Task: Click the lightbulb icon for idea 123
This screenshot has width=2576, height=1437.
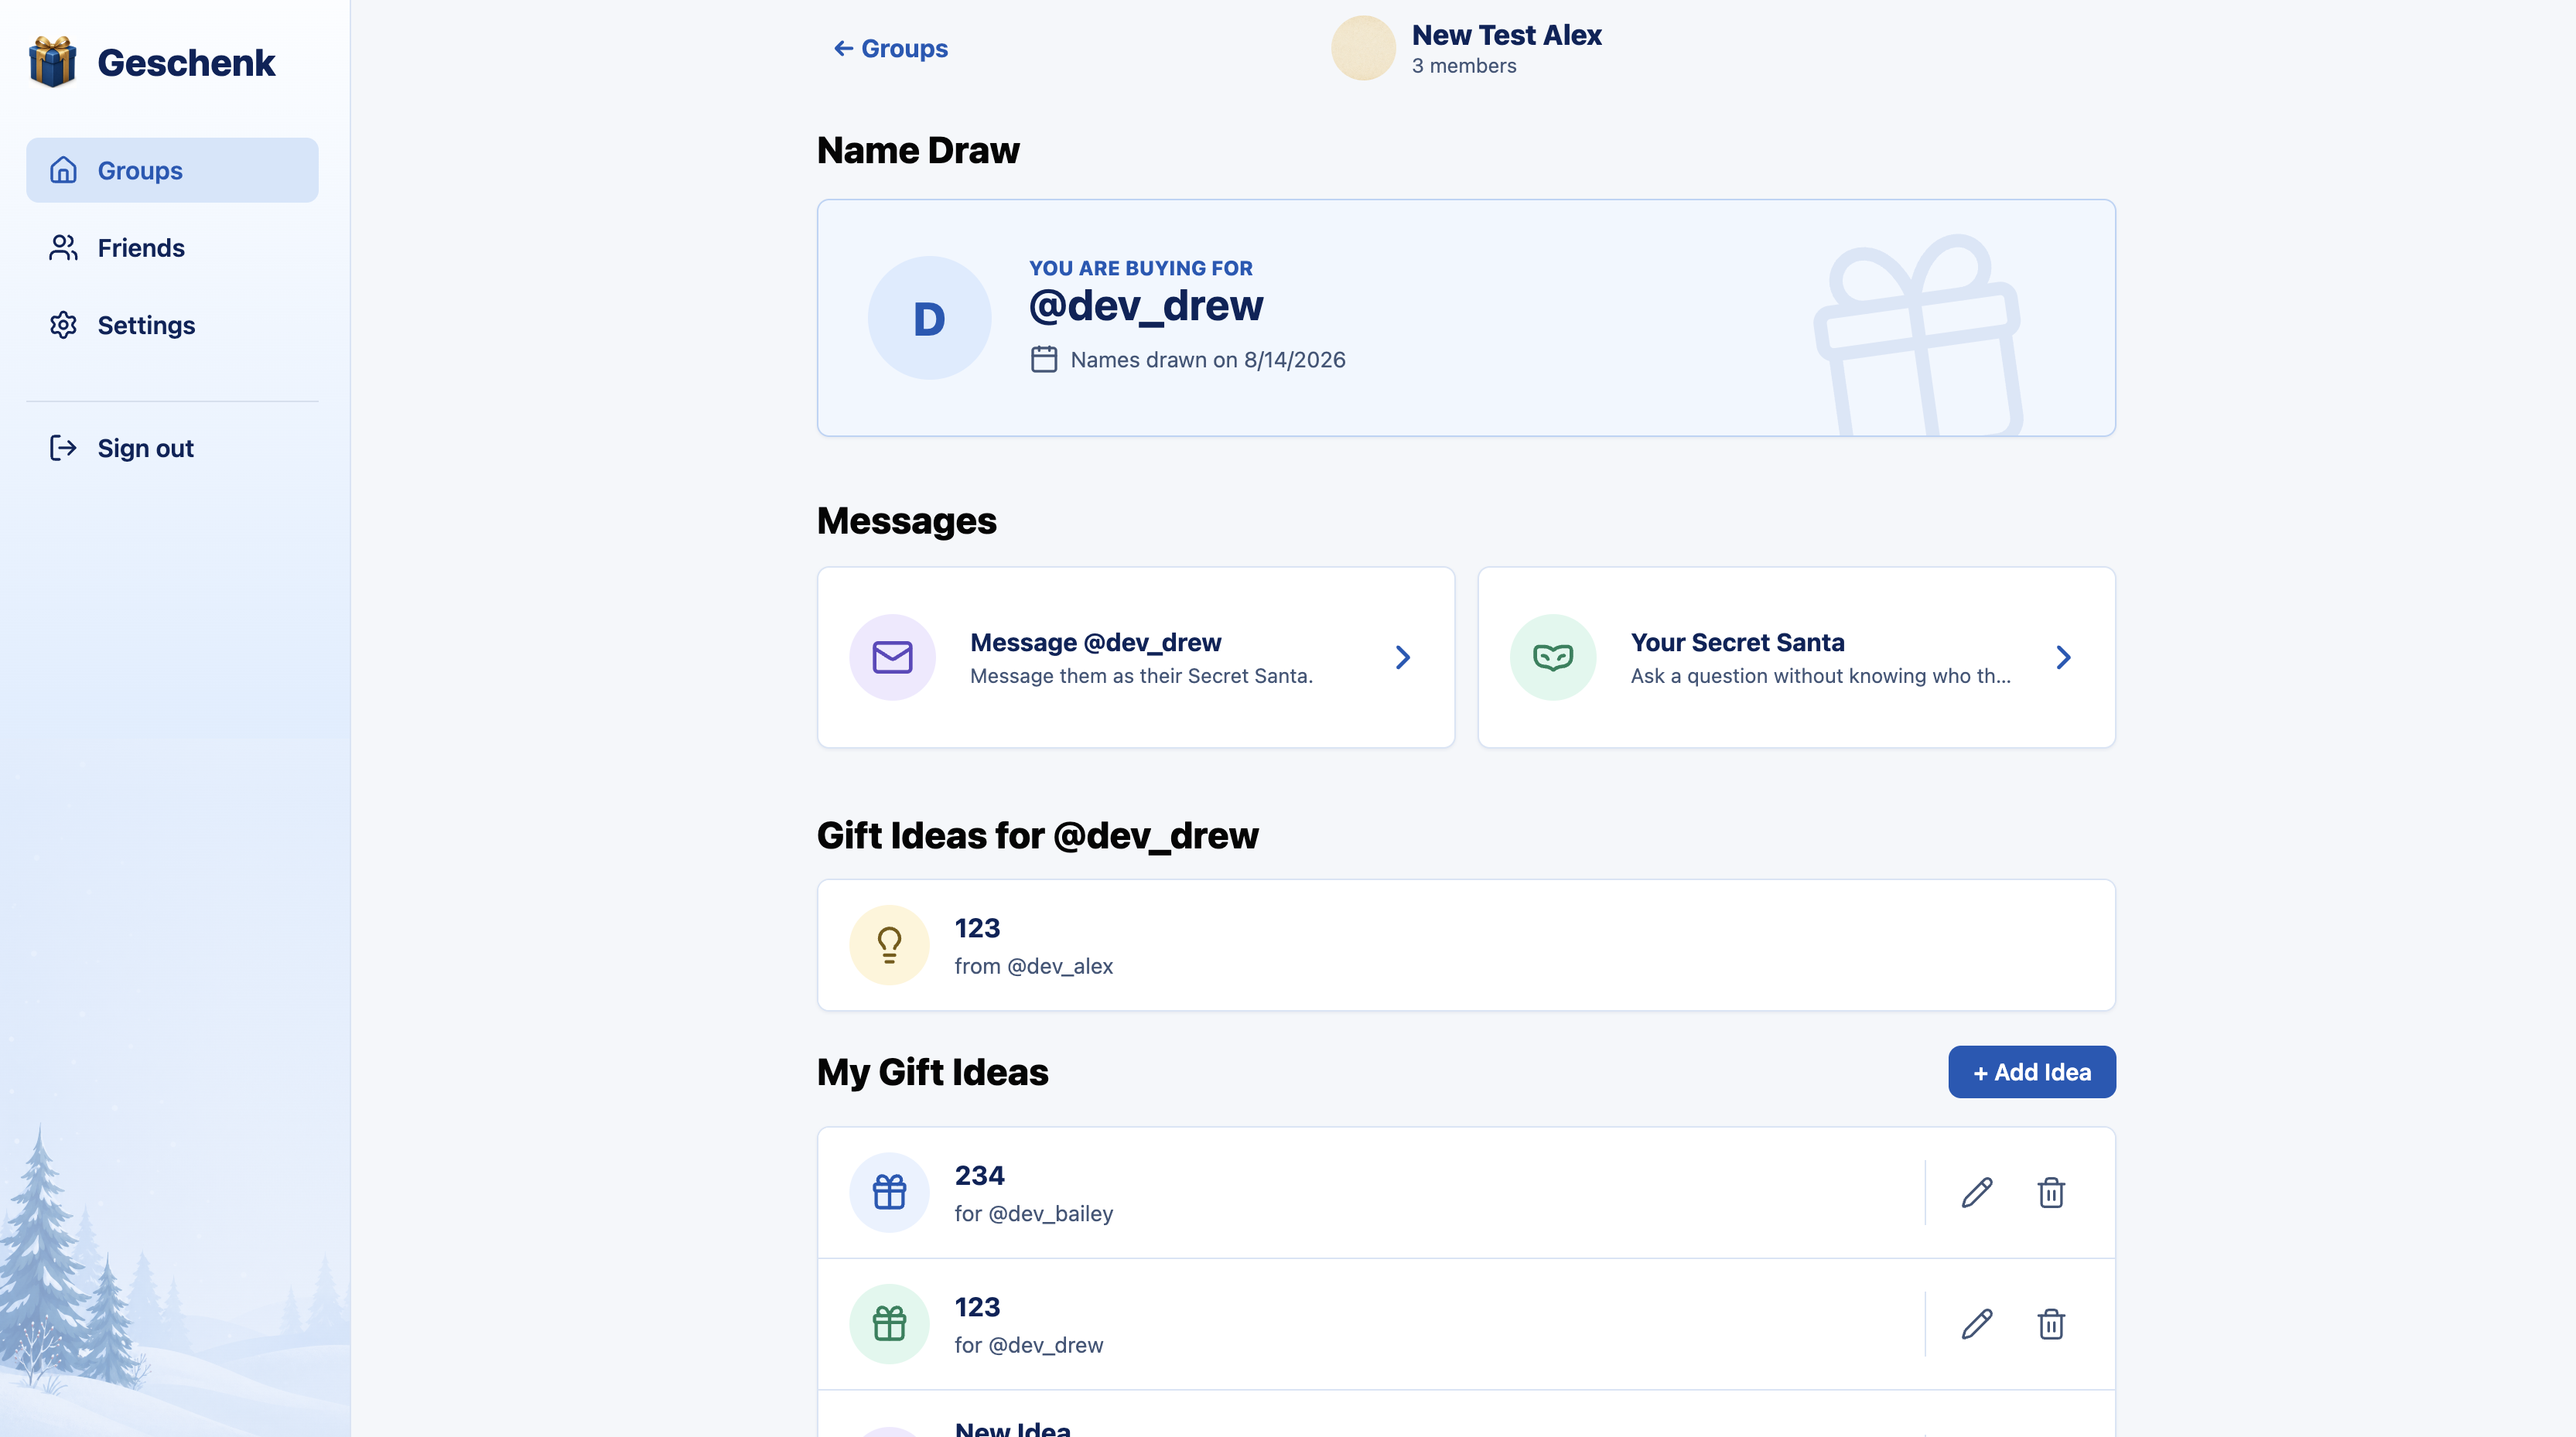Action: tap(889, 945)
